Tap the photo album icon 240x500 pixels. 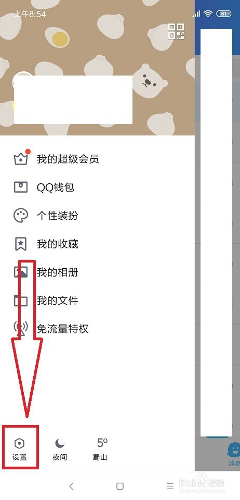click(x=21, y=272)
